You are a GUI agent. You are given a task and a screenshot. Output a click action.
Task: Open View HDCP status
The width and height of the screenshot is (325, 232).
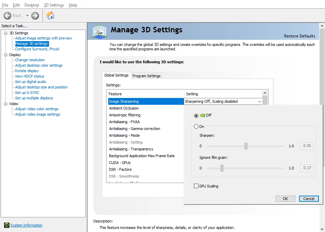(x=30, y=76)
